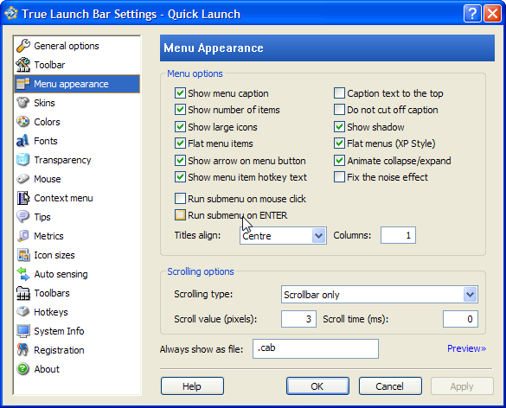506x408 pixels.
Task: Click the Context menu icon
Action: tap(22, 198)
